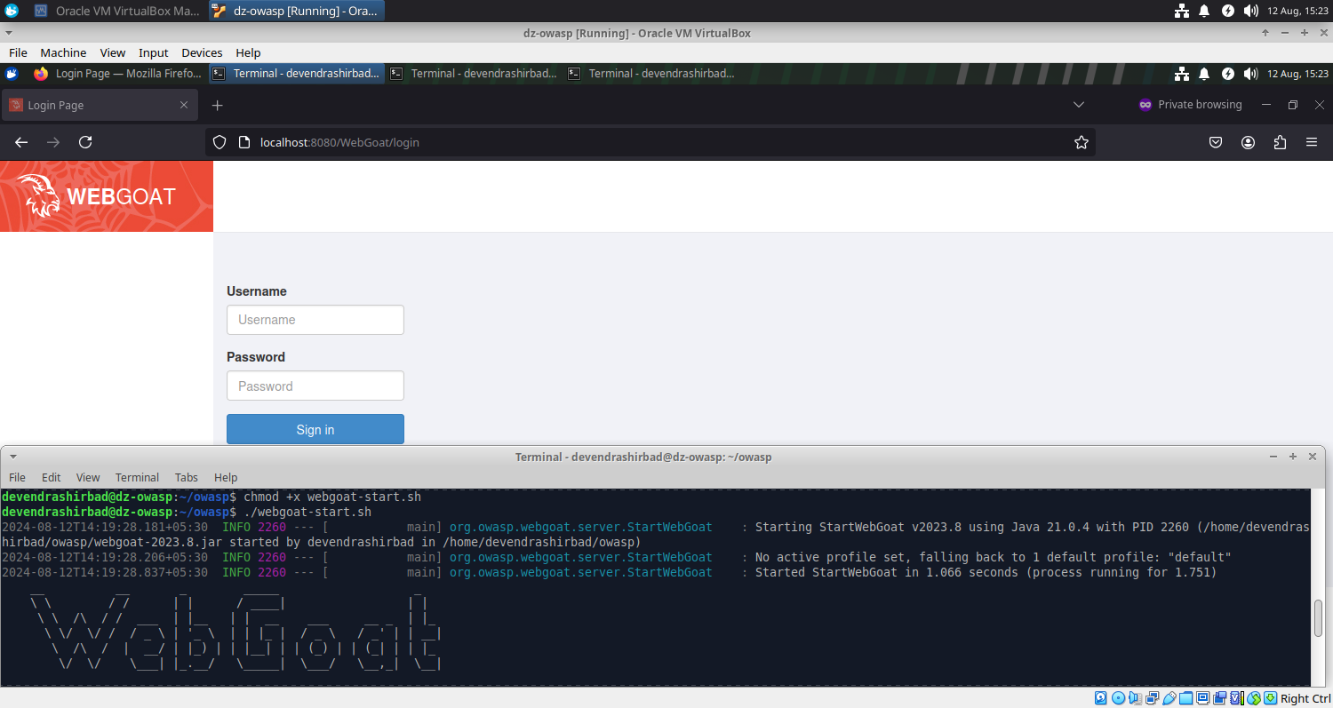This screenshot has height=708, width=1333.
Task: Open VirtualBox File menu
Action: [18, 52]
